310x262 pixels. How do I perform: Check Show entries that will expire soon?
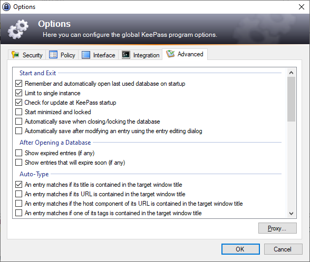tap(19, 163)
